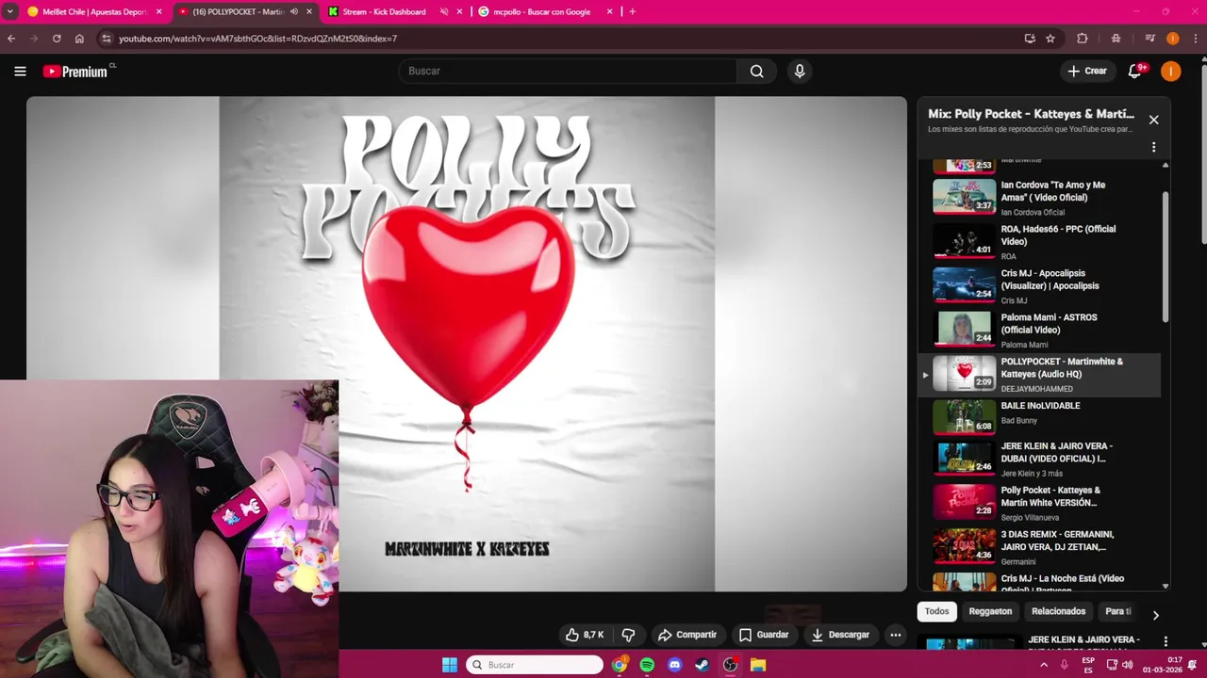Image resolution: width=1207 pixels, height=678 pixels.
Task: Like the video with thumbs up
Action: (x=584, y=635)
